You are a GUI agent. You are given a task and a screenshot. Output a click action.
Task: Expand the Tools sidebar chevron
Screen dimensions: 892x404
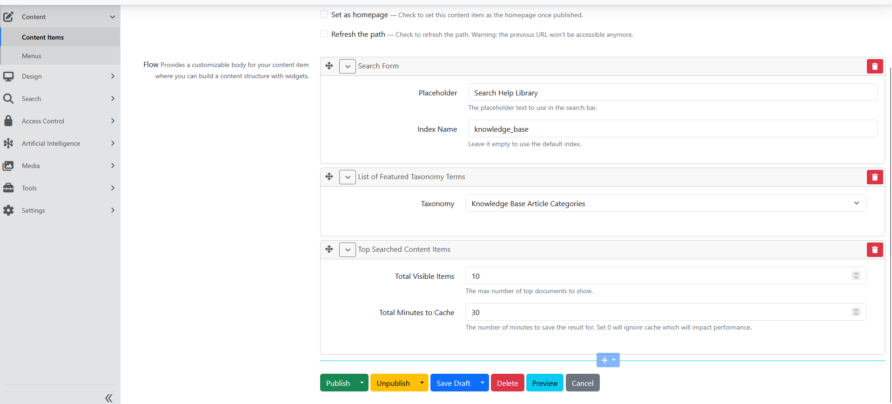point(113,188)
